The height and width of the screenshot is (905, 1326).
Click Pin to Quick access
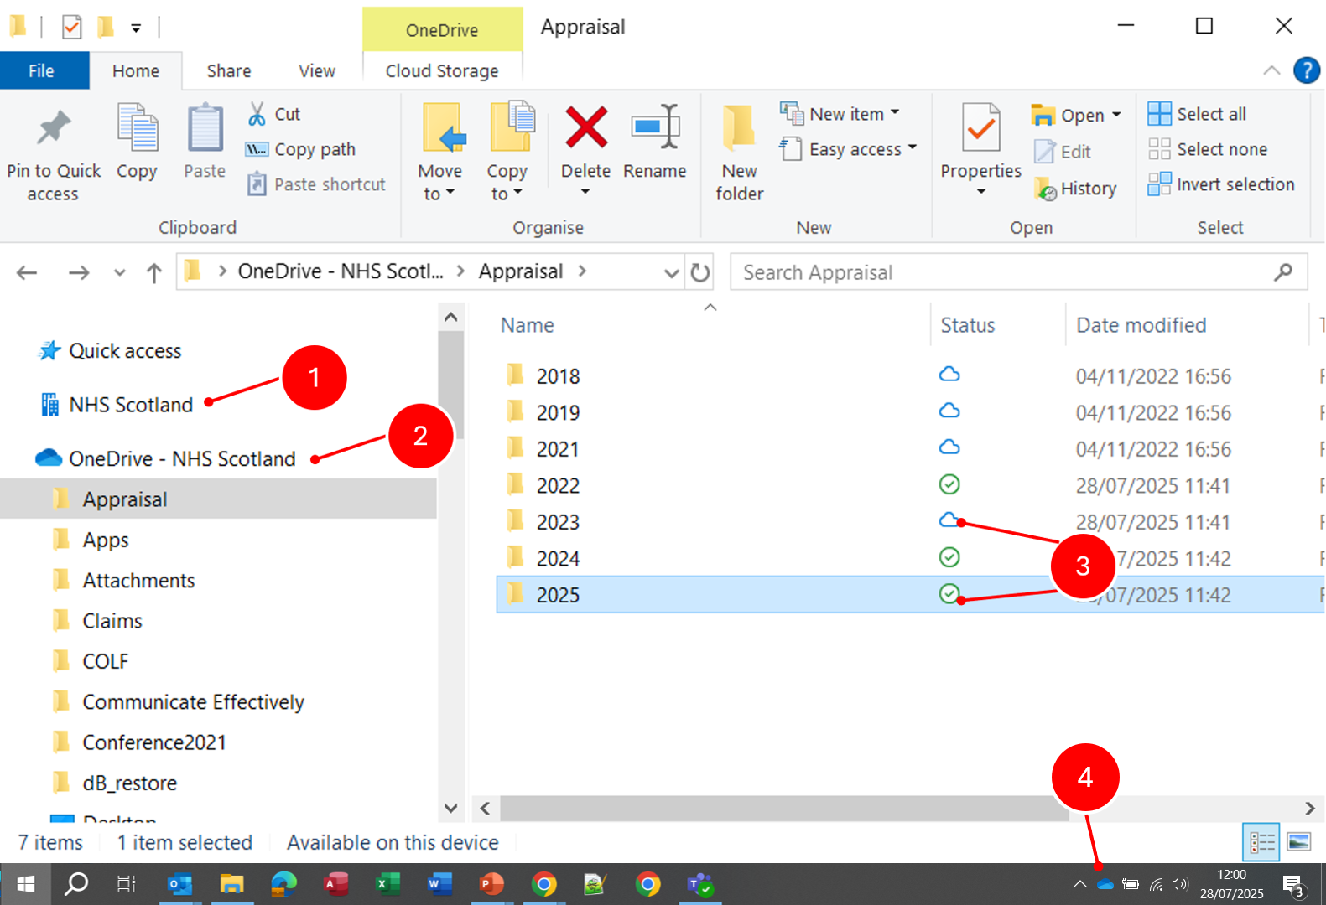click(x=54, y=151)
